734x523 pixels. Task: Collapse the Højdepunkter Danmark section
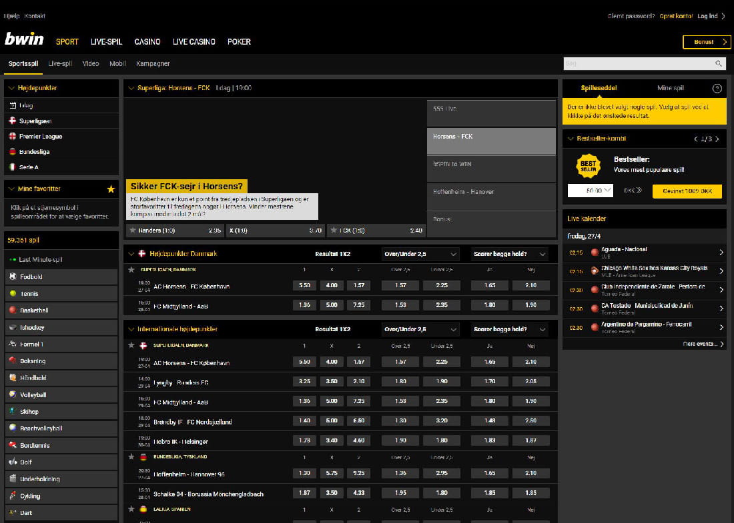coord(131,254)
